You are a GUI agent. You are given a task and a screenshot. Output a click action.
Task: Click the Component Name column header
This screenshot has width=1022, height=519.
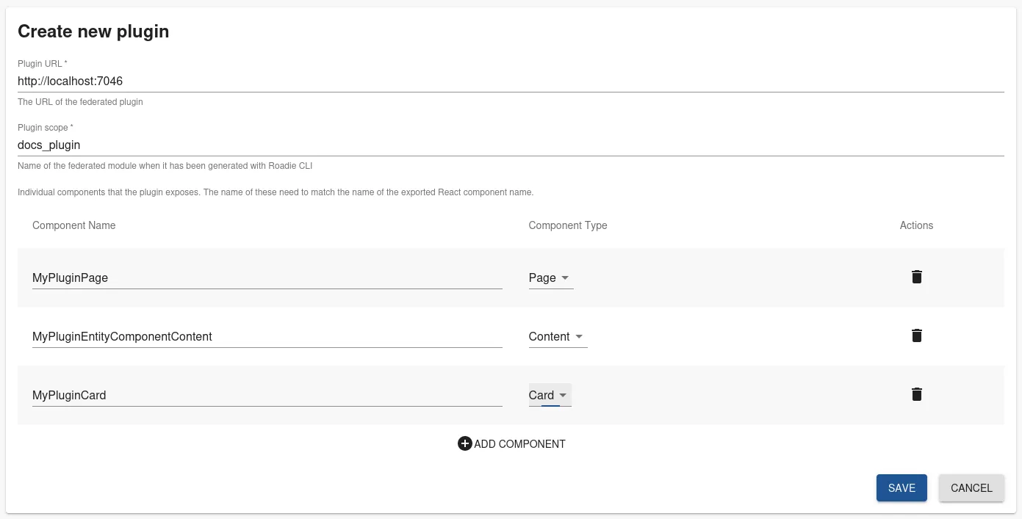coord(73,225)
